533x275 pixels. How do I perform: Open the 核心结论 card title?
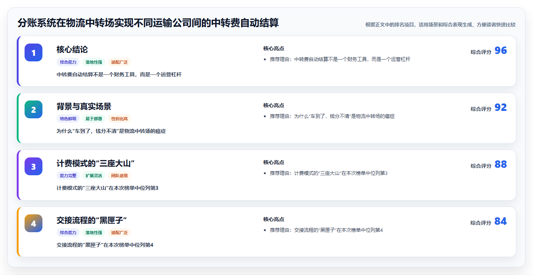(x=72, y=49)
